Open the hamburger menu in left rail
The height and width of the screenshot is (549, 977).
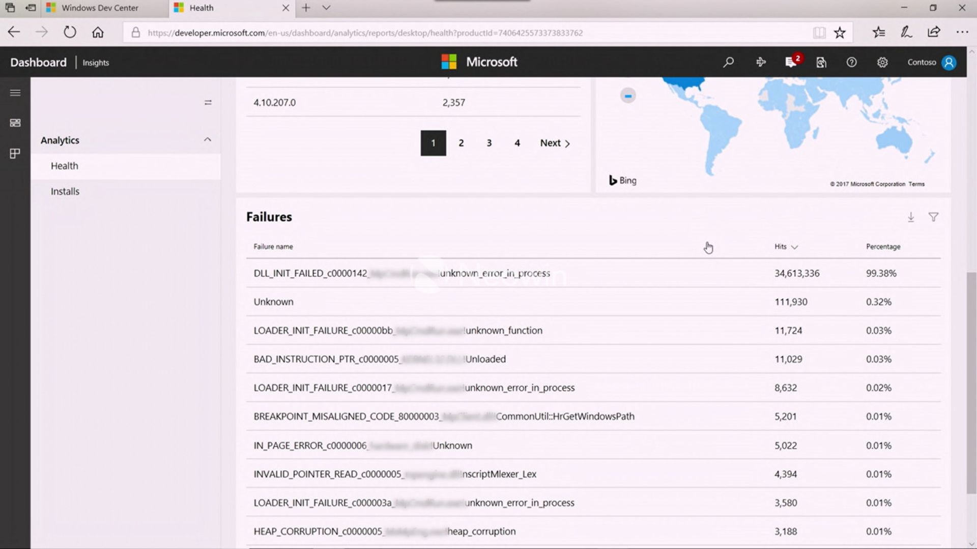pyautogui.click(x=15, y=93)
